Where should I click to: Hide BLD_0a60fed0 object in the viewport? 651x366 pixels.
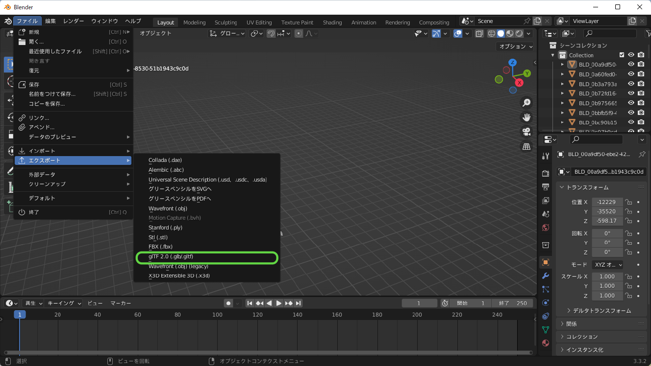[631, 74]
